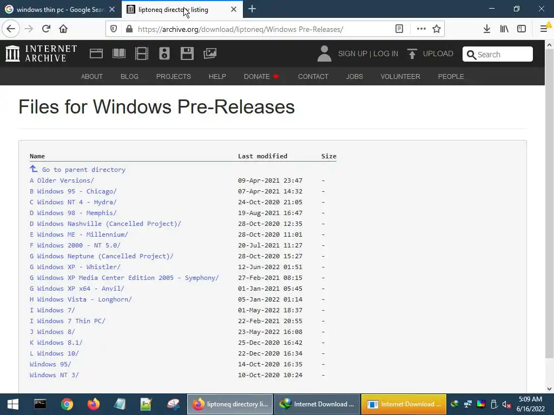The height and width of the screenshot is (415, 554).
Task: Open the Library bookshelf icon
Action: pyautogui.click(x=504, y=29)
